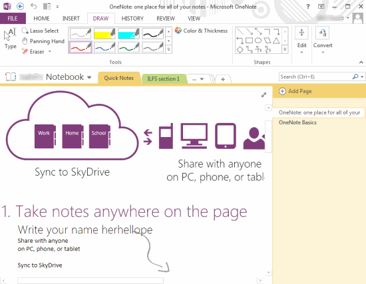Open the FILE tab

(13, 19)
